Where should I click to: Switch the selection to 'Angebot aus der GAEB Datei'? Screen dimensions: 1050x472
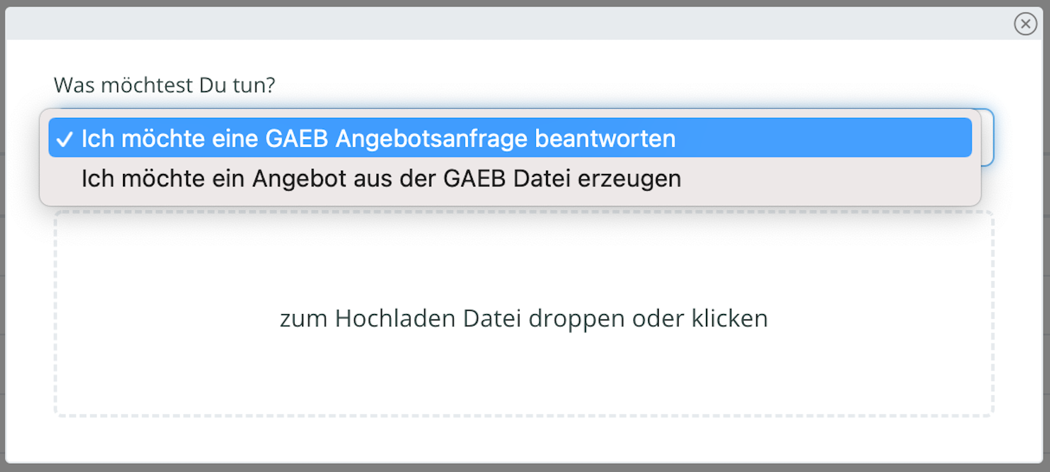[x=510, y=178]
